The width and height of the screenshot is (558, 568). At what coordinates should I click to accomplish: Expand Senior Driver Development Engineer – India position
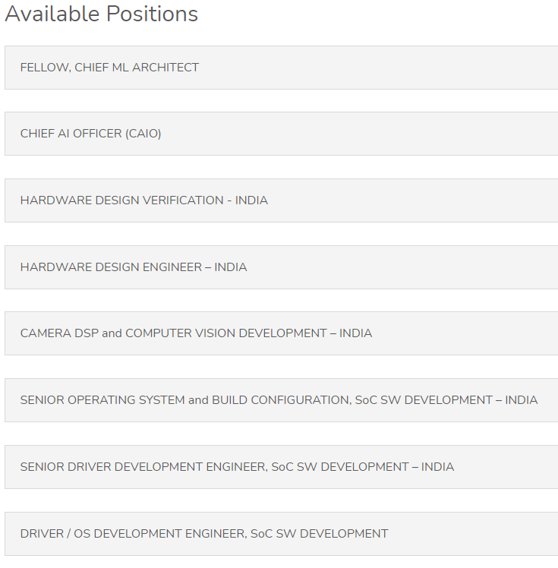point(282,467)
